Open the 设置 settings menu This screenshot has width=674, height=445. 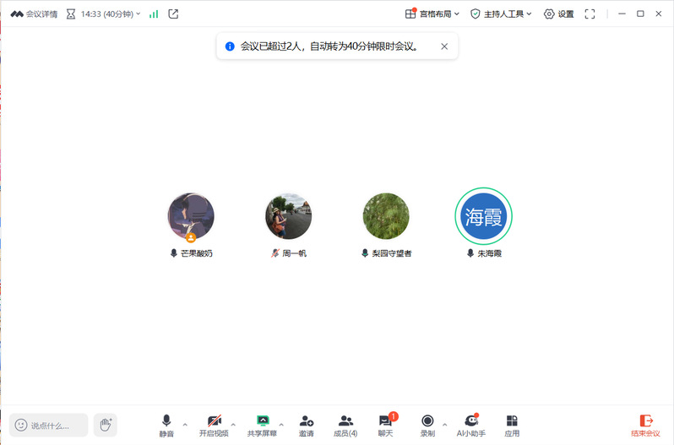558,14
